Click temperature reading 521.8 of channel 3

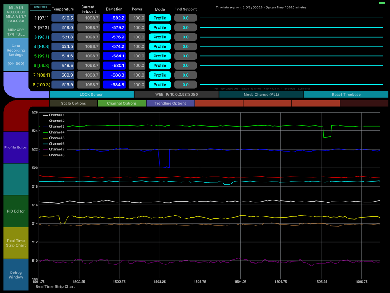click(x=63, y=37)
